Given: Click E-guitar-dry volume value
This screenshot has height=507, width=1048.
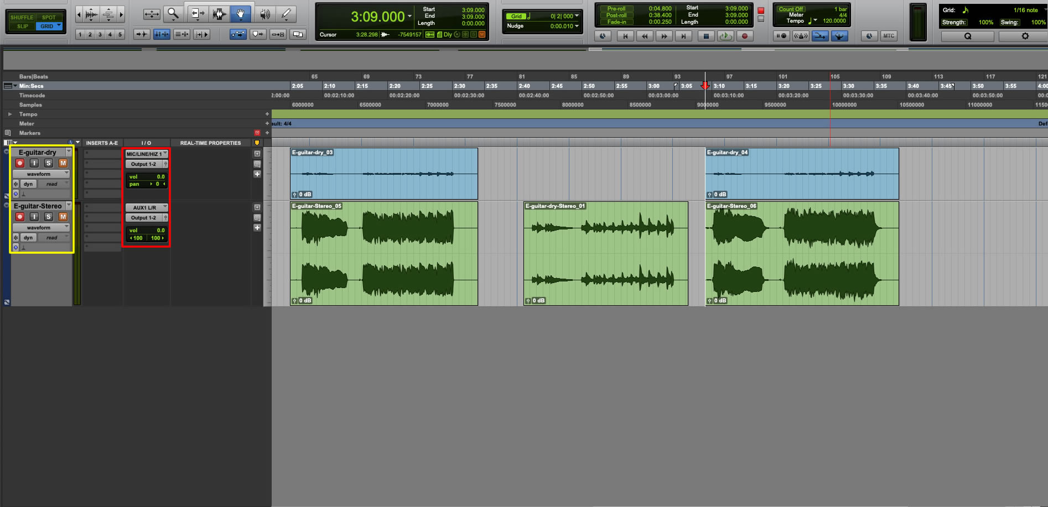Looking at the screenshot, I should pyautogui.click(x=160, y=177).
